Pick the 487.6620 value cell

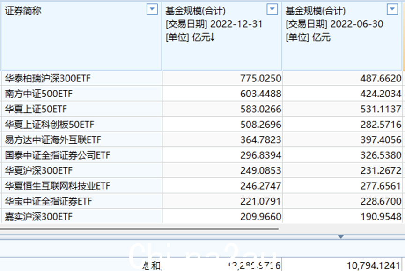point(342,78)
